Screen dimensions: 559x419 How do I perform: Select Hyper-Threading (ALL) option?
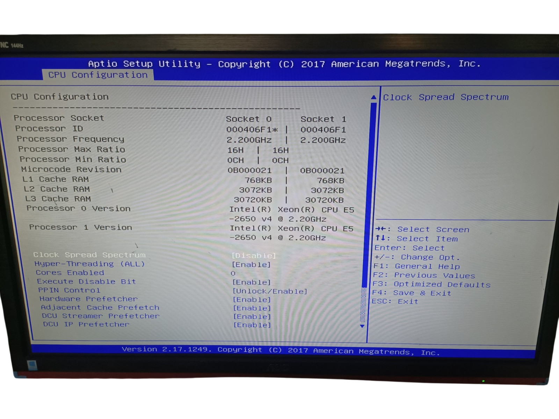click(89, 264)
